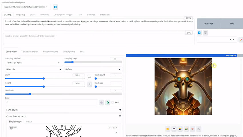Click the blue arrow icon below Interrupt

199,33
